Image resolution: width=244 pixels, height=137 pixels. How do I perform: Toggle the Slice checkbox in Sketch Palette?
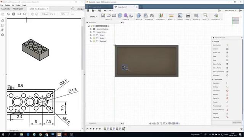click(x=227, y=60)
